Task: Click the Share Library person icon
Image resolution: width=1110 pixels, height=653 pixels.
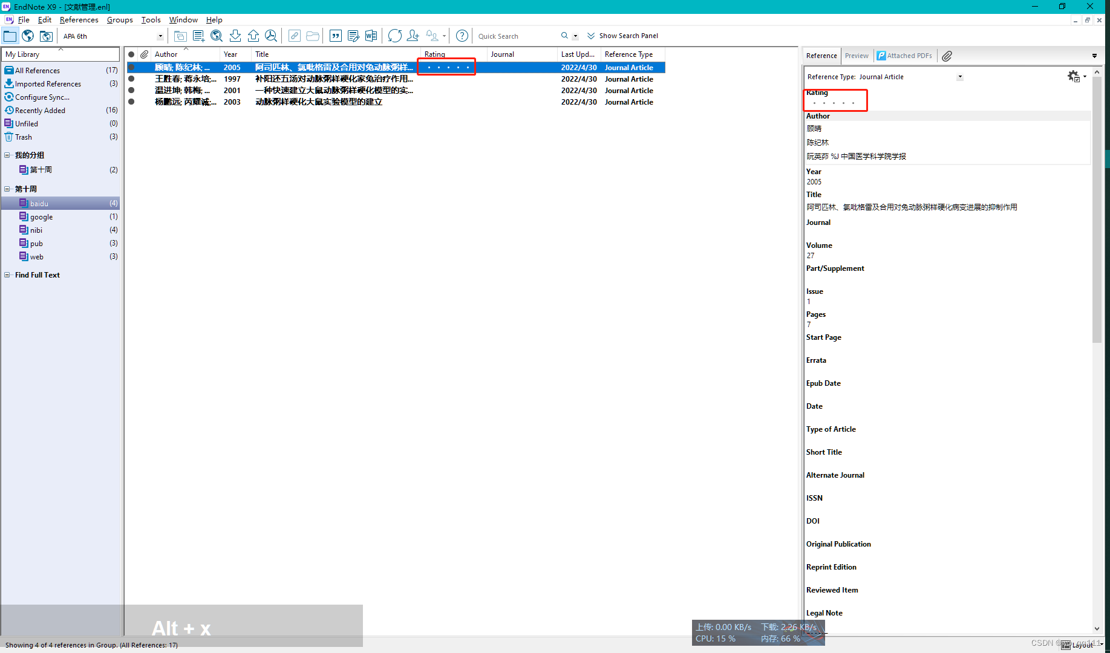Action: (x=413, y=36)
